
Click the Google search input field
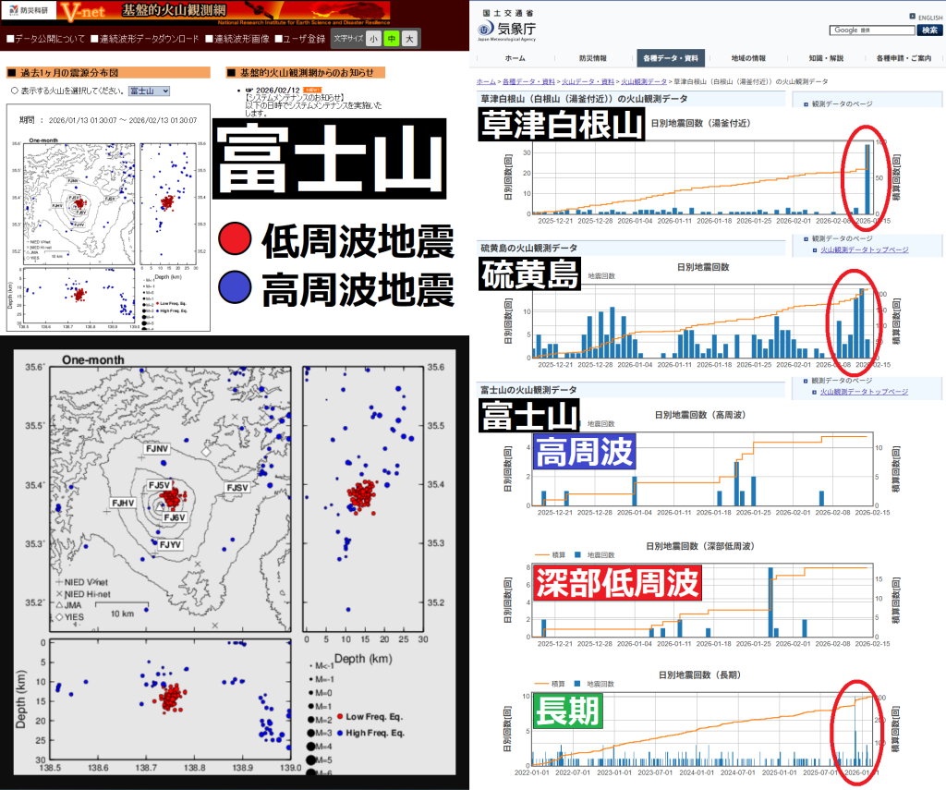pyautogui.click(x=870, y=30)
